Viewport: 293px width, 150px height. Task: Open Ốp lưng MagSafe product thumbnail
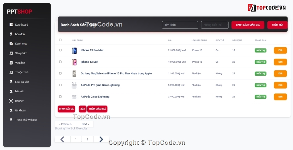tap(74, 74)
